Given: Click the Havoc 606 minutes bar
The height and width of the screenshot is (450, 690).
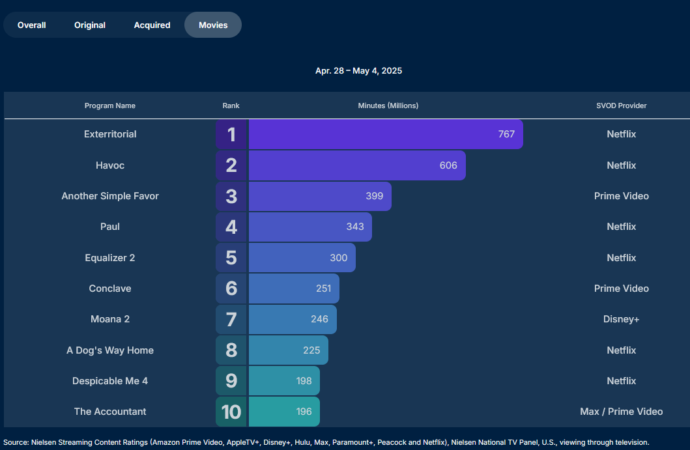Looking at the screenshot, I should 356,165.
